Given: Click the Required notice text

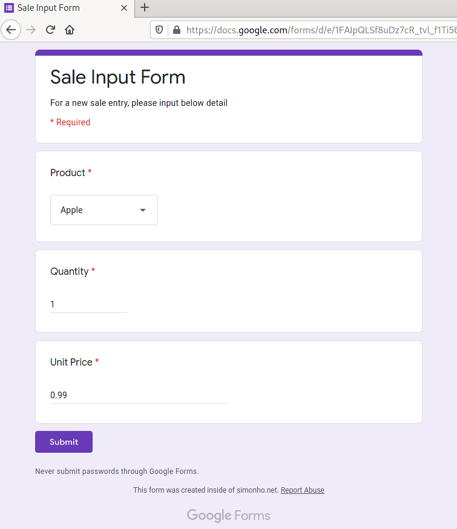Looking at the screenshot, I should 70,122.
